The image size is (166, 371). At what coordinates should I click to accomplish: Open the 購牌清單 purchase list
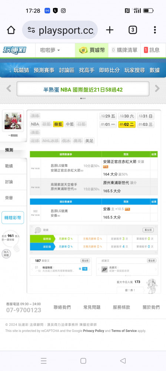[124, 50]
